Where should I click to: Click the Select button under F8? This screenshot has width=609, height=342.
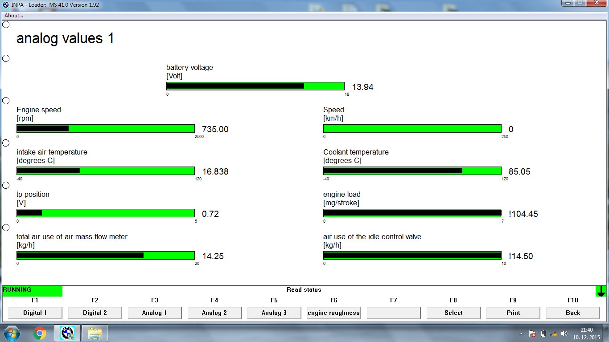coord(453,313)
